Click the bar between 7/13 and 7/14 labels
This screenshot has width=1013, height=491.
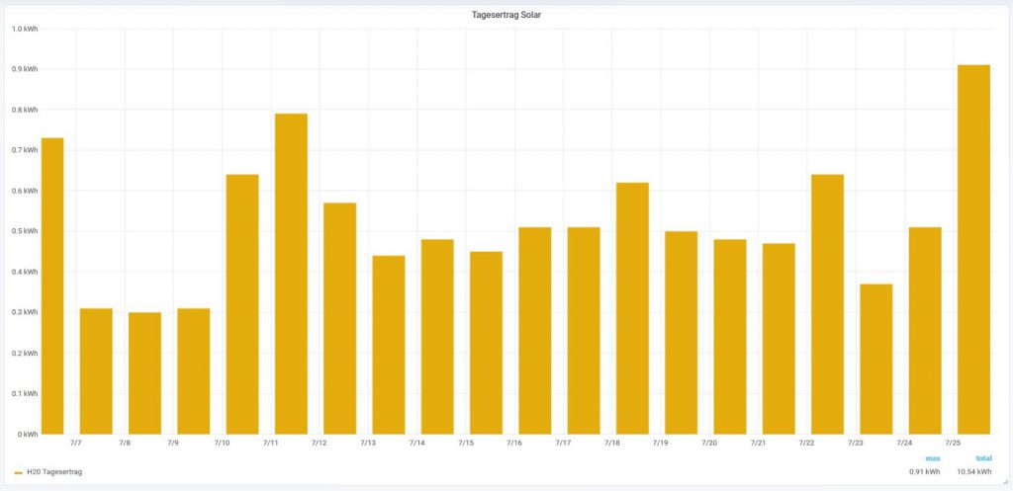(388, 345)
